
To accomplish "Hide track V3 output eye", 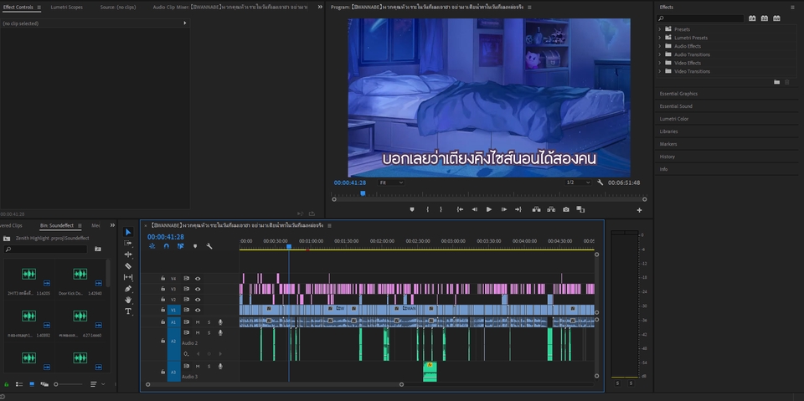I will (198, 289).
